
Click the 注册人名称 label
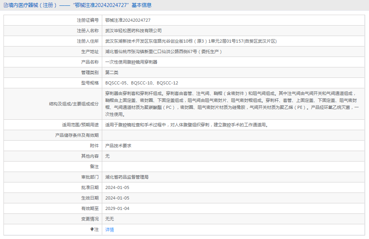pos(88,31)
